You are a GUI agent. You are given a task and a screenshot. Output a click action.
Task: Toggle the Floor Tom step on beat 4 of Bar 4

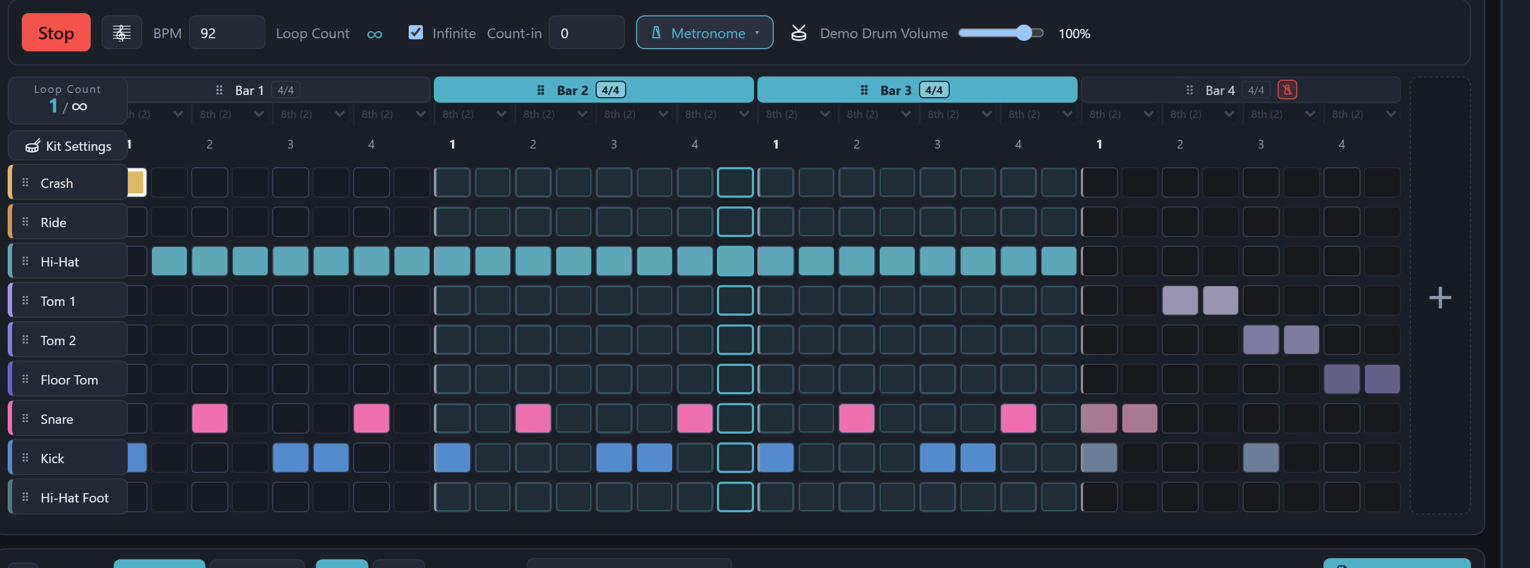pos(1341,378)
